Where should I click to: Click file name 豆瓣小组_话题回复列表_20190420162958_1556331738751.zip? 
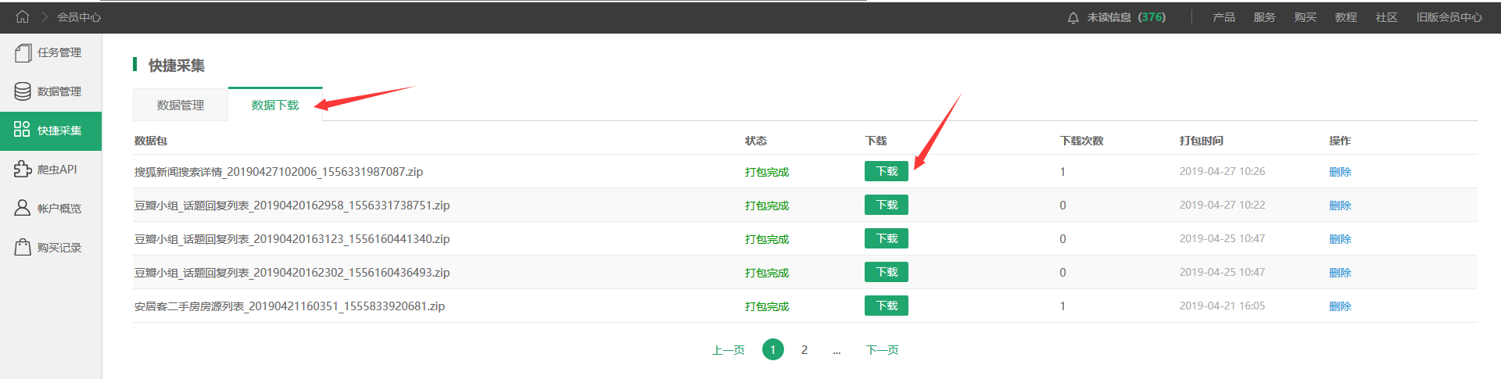[292, 206]
